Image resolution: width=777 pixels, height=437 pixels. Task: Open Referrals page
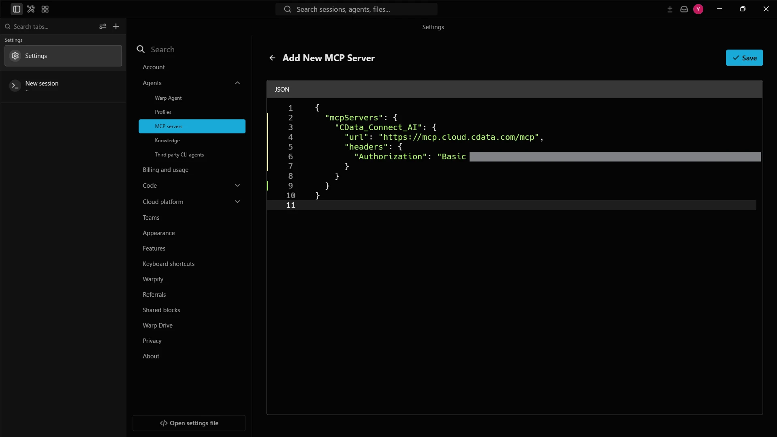tap(154, 295)
